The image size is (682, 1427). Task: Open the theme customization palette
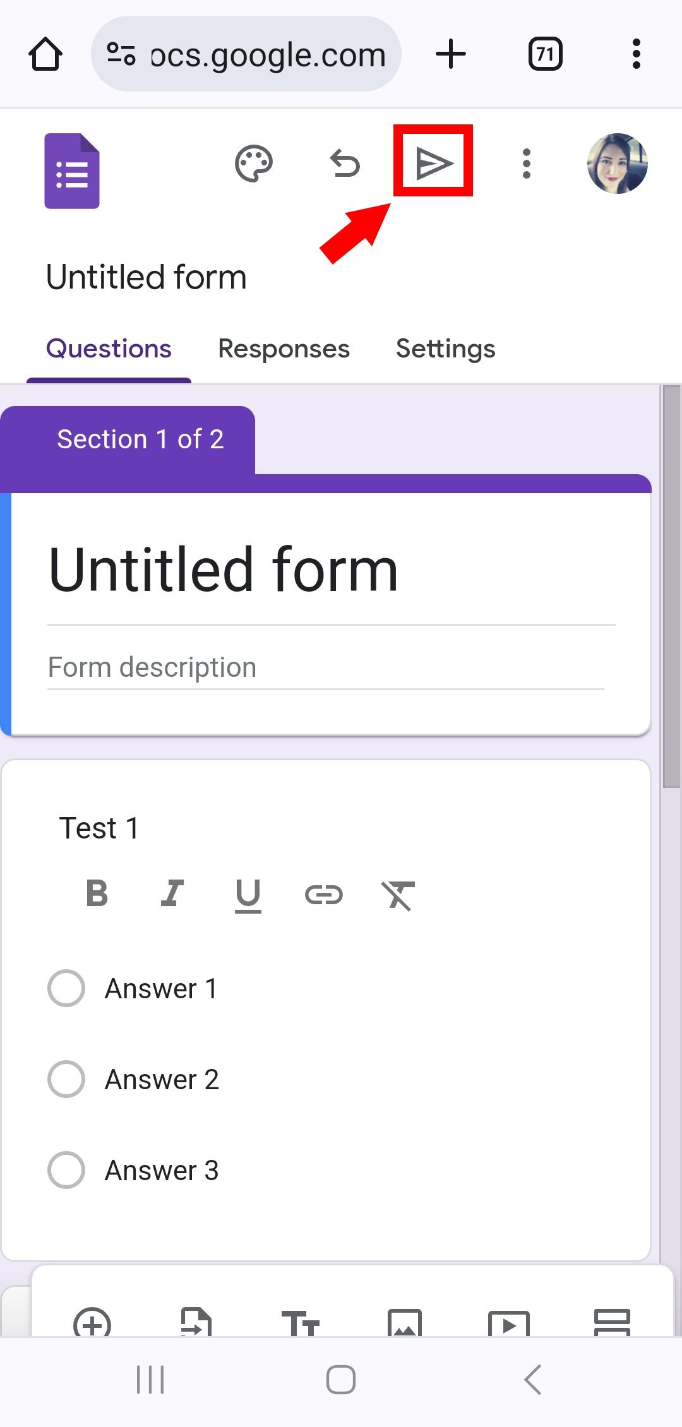click(253, 163)
